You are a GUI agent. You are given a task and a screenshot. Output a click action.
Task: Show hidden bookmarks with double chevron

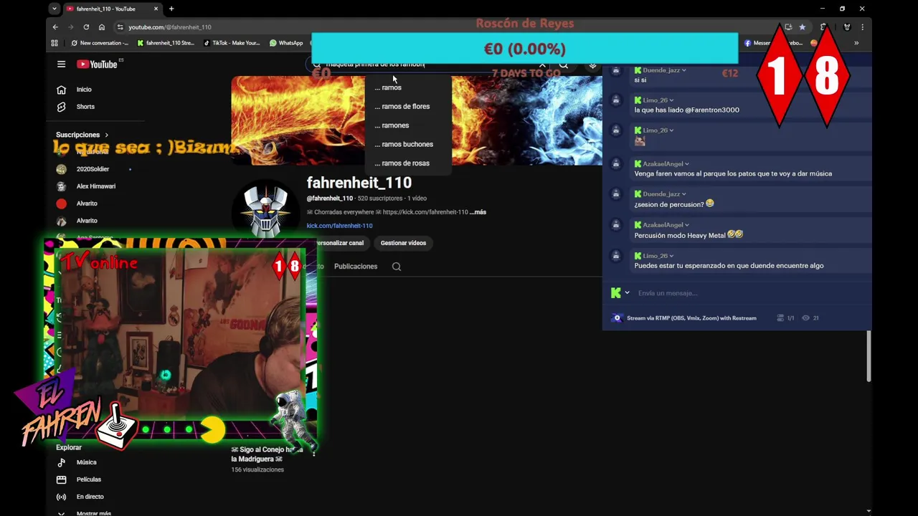(x=856, y=43)
